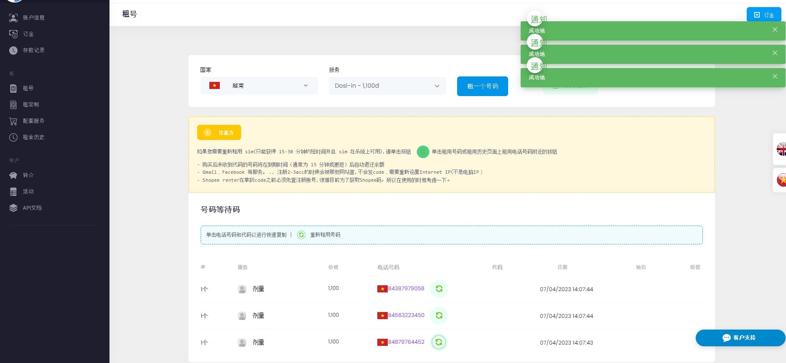Click re-rent icon next to 84879764452
The height and width of the screenshot is (363, 786).
point(439,342)
